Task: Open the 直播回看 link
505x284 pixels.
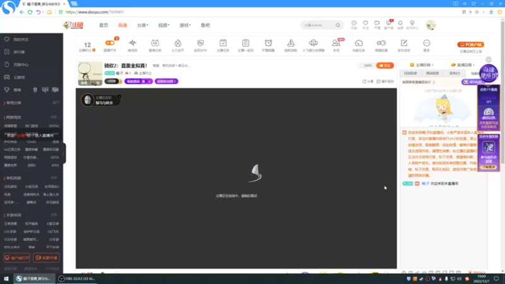Action: [x=463, y=65]
